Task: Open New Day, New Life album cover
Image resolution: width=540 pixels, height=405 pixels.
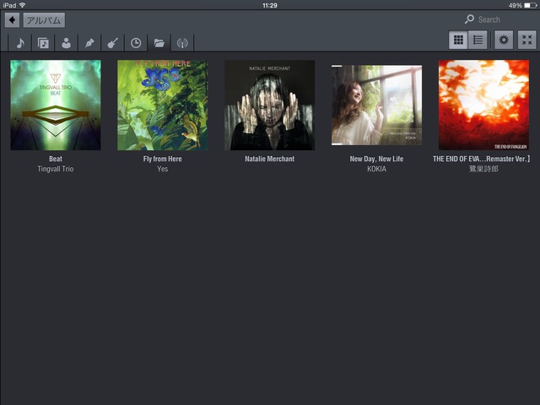Action: point(376,105)
